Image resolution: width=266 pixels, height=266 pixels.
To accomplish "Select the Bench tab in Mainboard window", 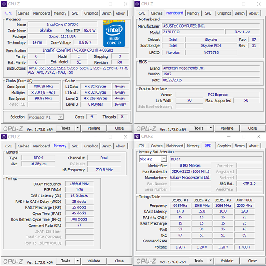I will [239, 13].
